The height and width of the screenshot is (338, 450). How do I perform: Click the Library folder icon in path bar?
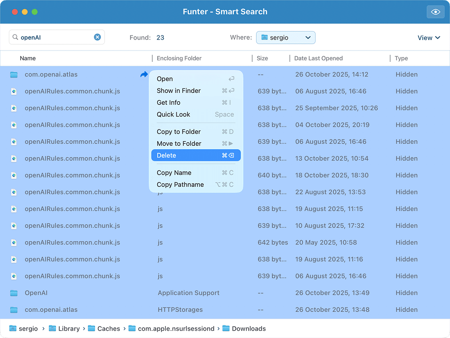[52, 329]
